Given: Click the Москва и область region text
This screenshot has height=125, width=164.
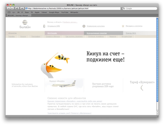Looking at the screenshot, I should pos(54,22).
